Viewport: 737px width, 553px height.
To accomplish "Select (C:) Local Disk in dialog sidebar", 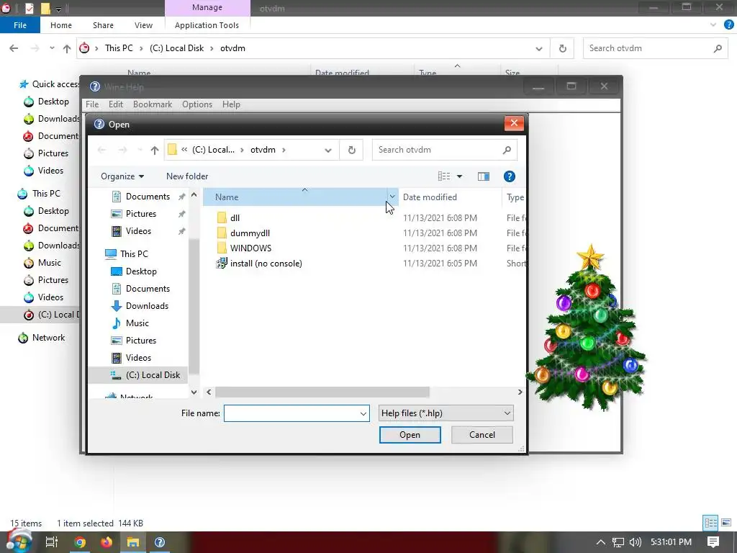I will (x=153, y=374).
